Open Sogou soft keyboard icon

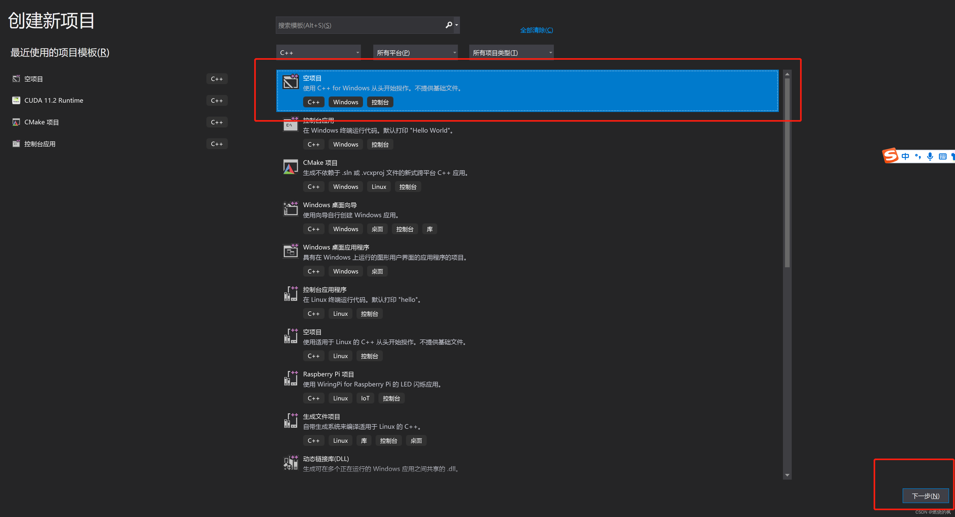pyautogui.click(x=942, y=156)
